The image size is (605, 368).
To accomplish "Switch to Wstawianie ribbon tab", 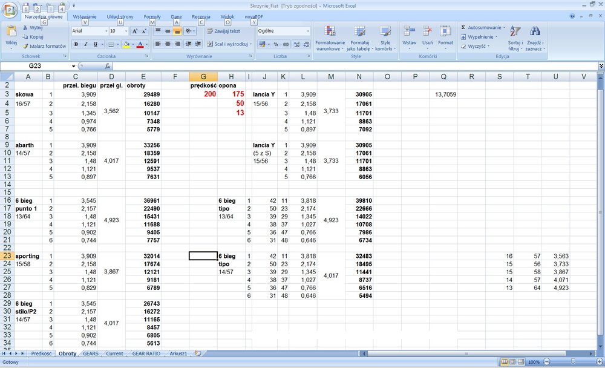I will click(85, 16).
